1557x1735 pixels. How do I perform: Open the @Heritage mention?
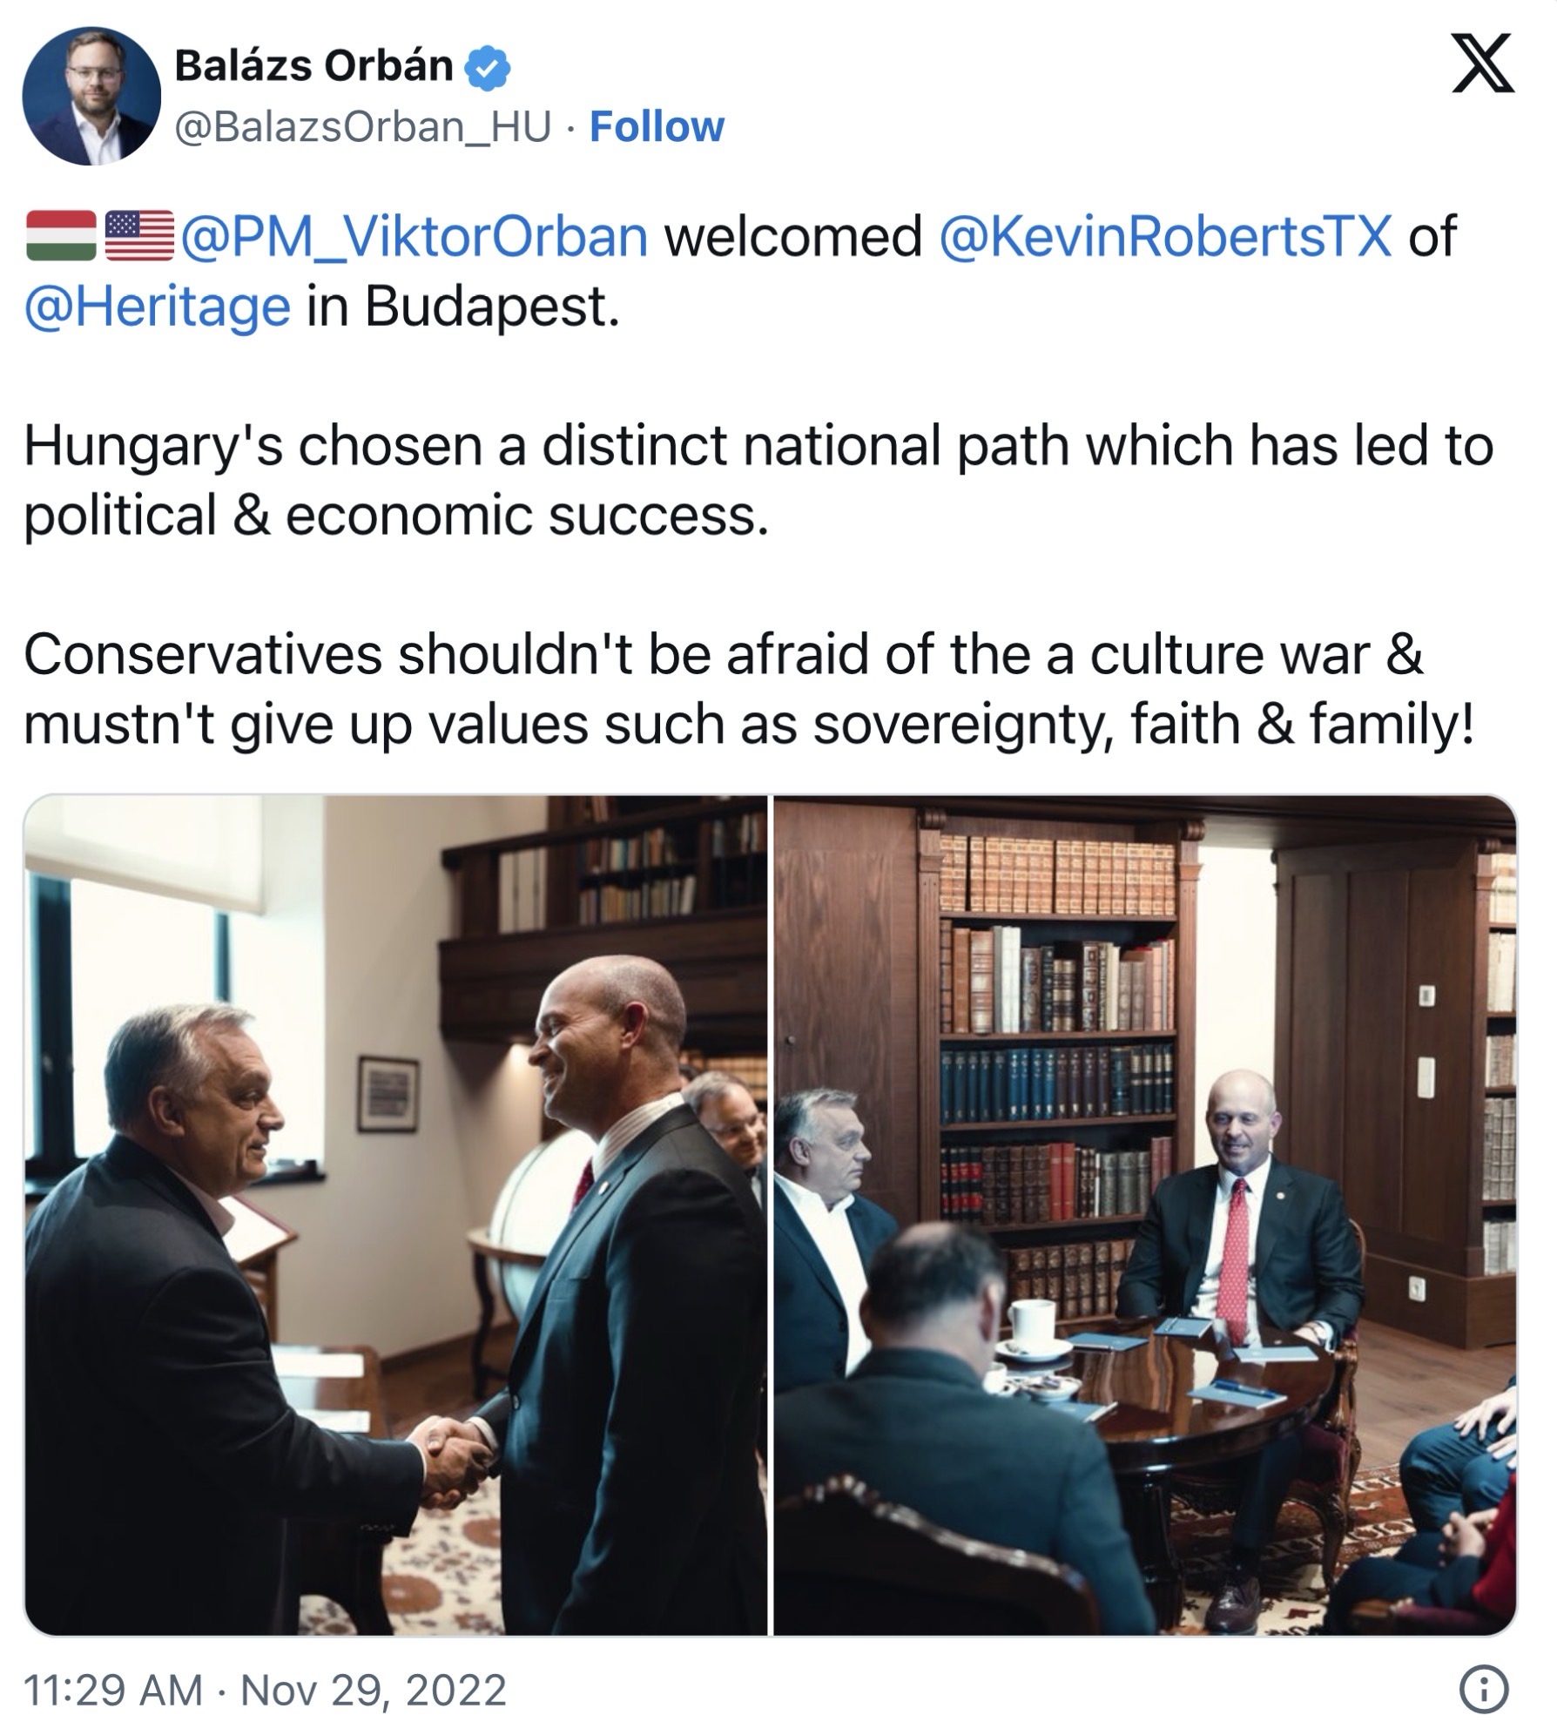(158, 307)
